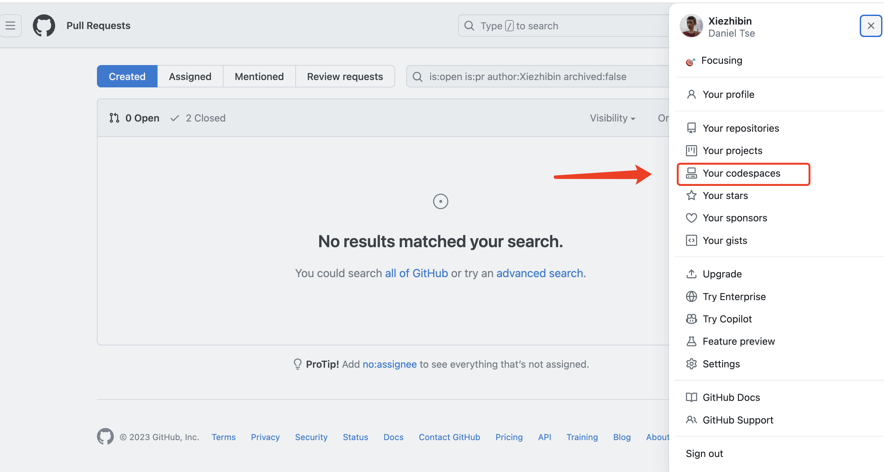Open Your profile page
Viewport: 884px width, 472px height.
coord(728,93)
